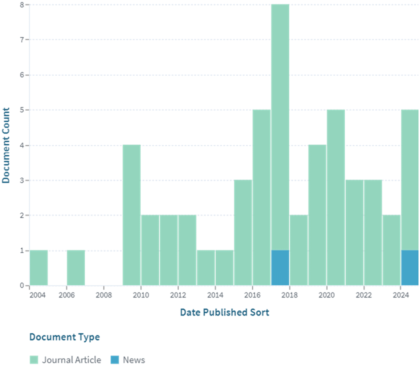Select the 2020 bar with count 5
The image size is (420, 366).
336,197
